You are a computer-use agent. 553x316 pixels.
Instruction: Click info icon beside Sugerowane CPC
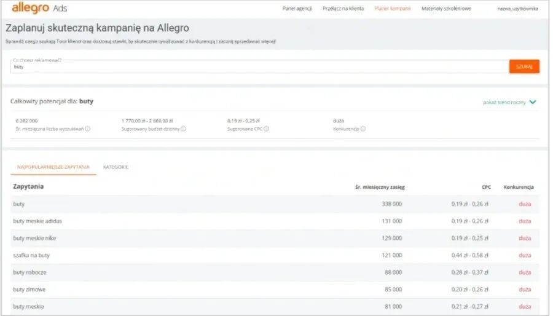266,129
